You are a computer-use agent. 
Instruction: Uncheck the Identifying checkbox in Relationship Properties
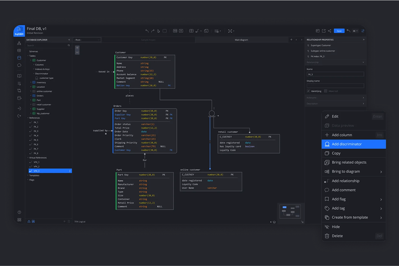(x=309, y=91)
